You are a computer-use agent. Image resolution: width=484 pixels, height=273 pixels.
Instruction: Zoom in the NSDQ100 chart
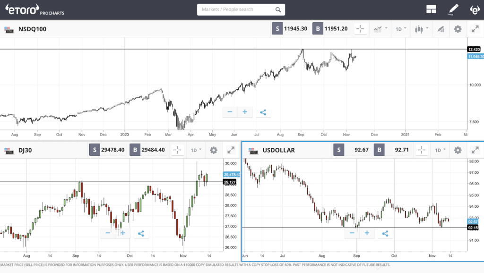pos(245,112)
